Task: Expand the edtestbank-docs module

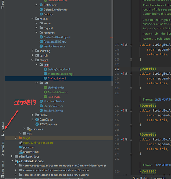Action: 12,156
